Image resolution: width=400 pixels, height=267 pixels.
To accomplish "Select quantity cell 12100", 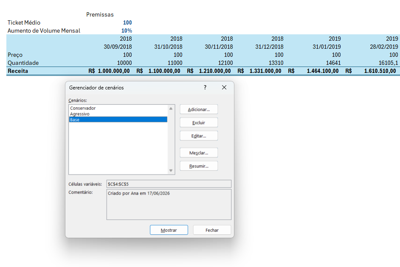I will [x=225, y=63].
